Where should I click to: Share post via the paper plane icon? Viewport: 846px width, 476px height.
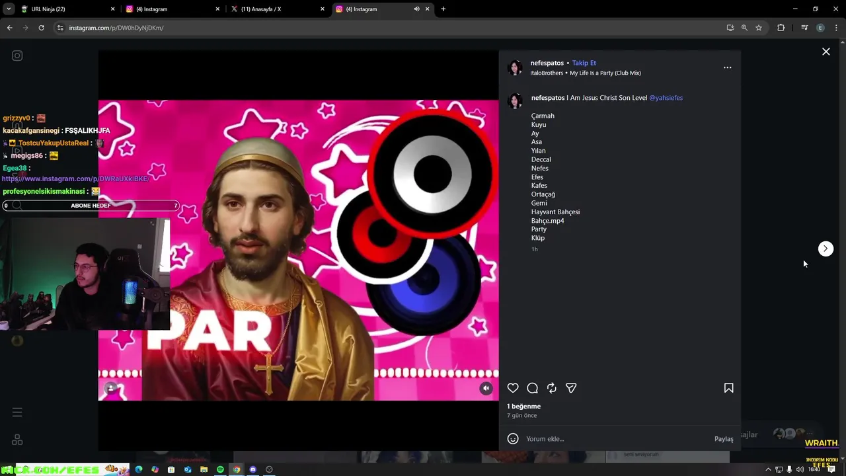click(x=571, y=388)
